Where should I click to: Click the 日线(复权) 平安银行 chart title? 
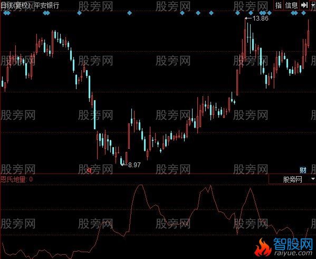(30, 5)
